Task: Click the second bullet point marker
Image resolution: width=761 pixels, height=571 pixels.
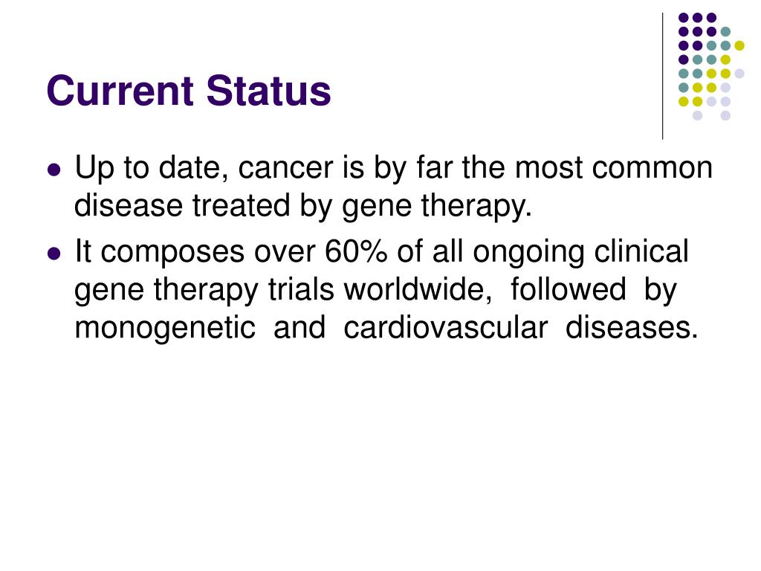Action: (54, 254)
